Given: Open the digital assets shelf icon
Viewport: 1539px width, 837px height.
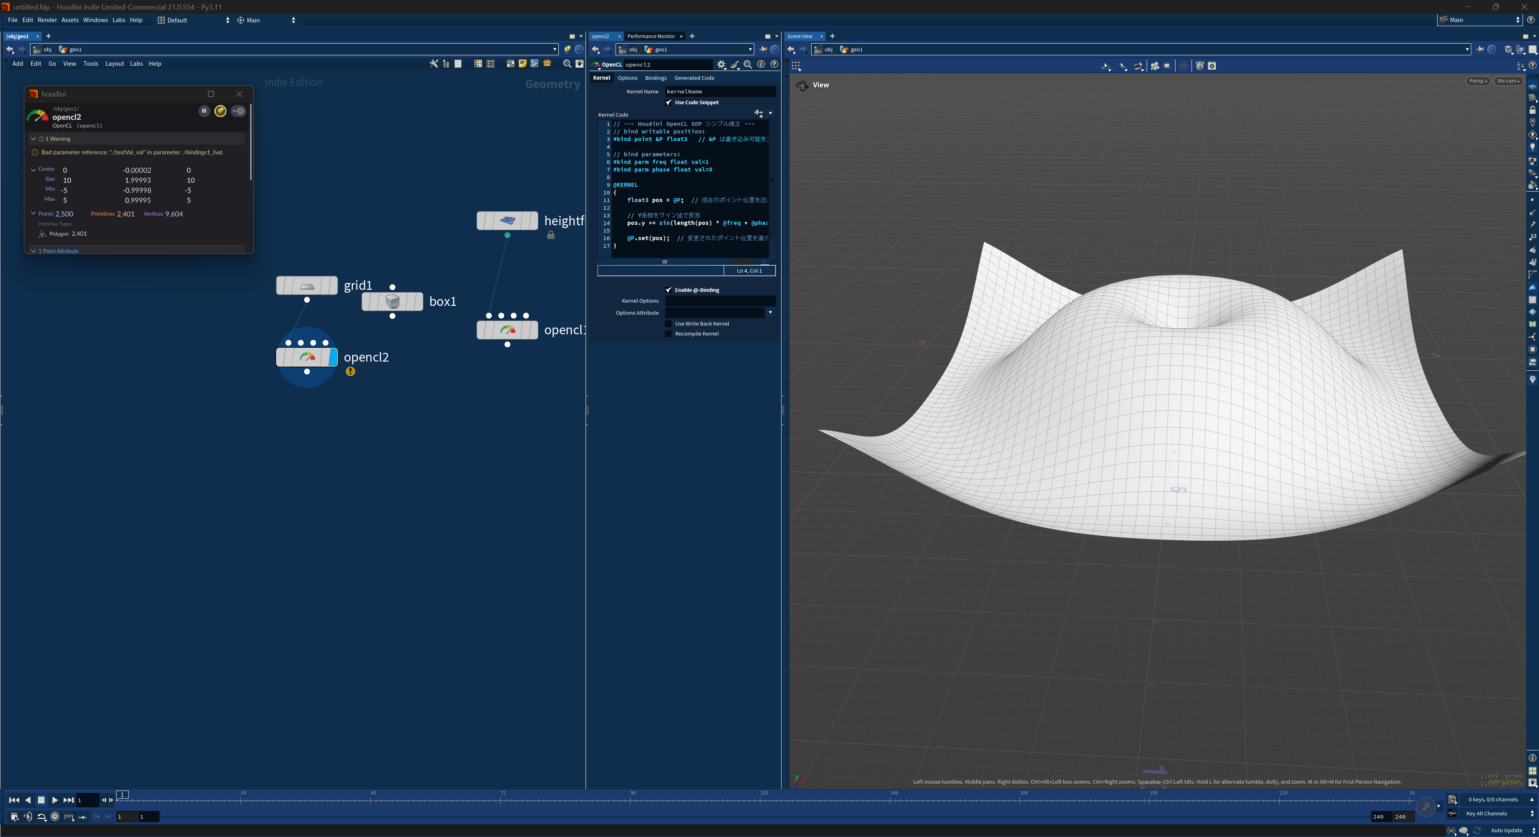Looking at the screenshot, I should pyautogui.click(x=548, y=64).
